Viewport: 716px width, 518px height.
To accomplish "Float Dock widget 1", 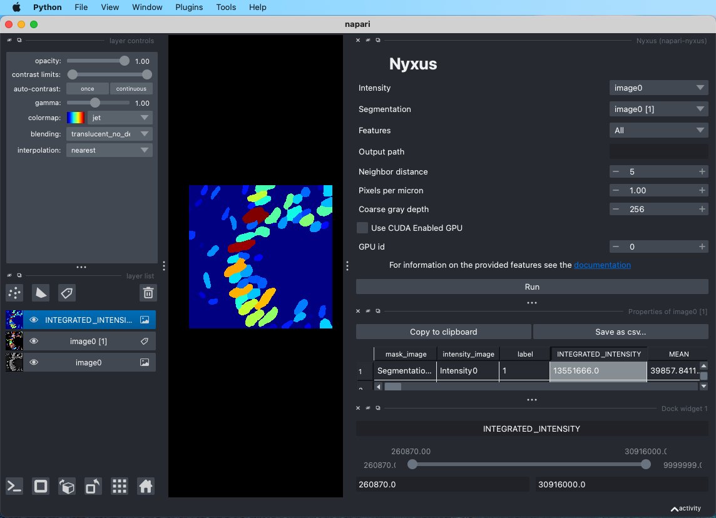I will [378, 408].
